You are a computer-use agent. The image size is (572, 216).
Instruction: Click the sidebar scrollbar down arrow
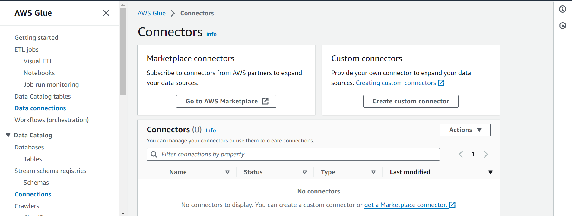click(x=123, y=214)
